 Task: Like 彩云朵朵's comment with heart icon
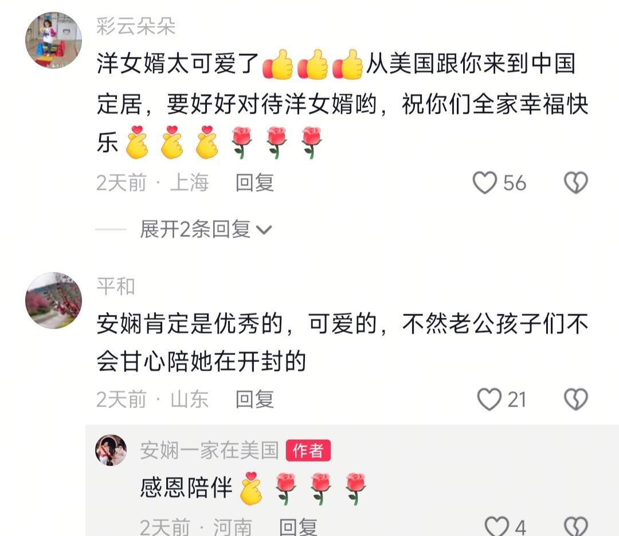[x=485, y=183]
